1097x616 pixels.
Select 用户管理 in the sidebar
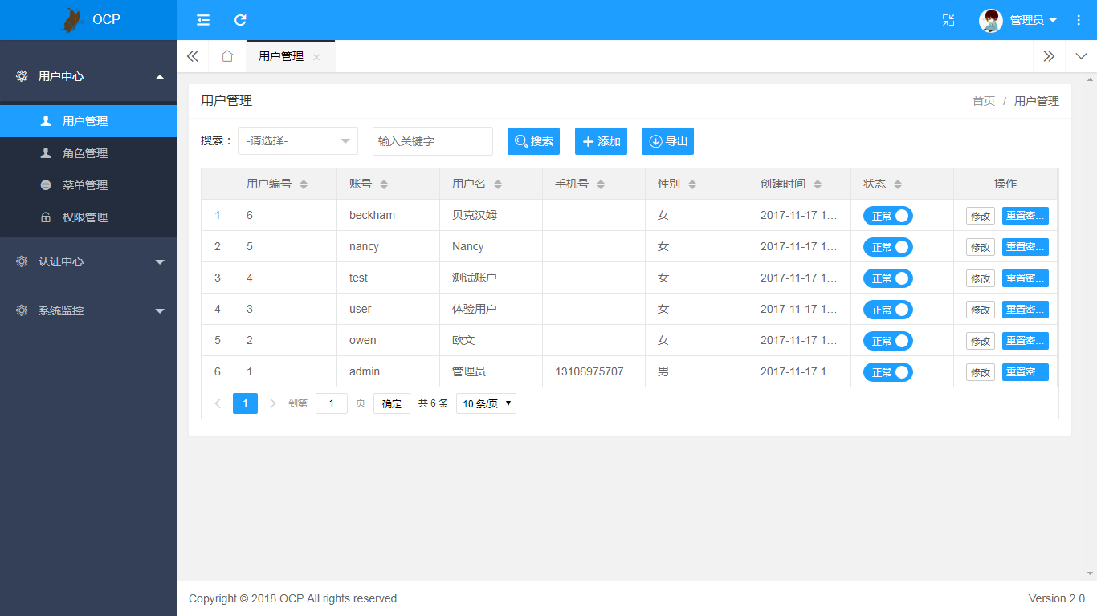pos(88,121)
